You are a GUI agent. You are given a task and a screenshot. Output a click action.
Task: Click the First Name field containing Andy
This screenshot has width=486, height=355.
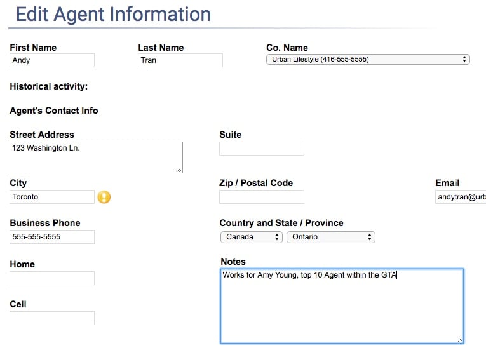coord(52,60)
